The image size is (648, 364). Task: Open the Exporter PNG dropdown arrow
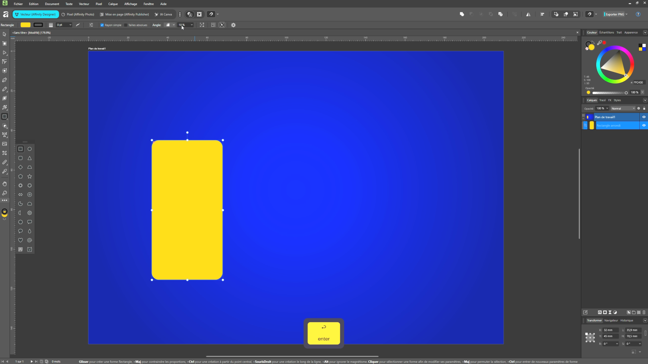(627, 14)
